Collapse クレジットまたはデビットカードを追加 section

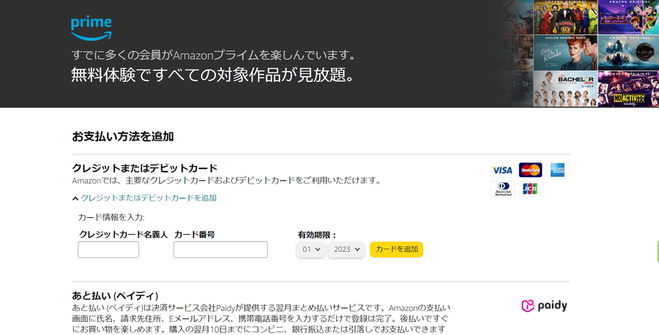tap(144, 197)
